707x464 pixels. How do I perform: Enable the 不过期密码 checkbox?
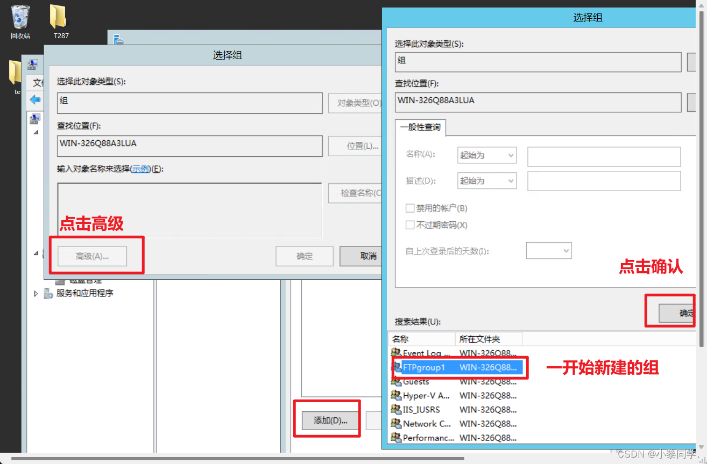tap(410, 225)
